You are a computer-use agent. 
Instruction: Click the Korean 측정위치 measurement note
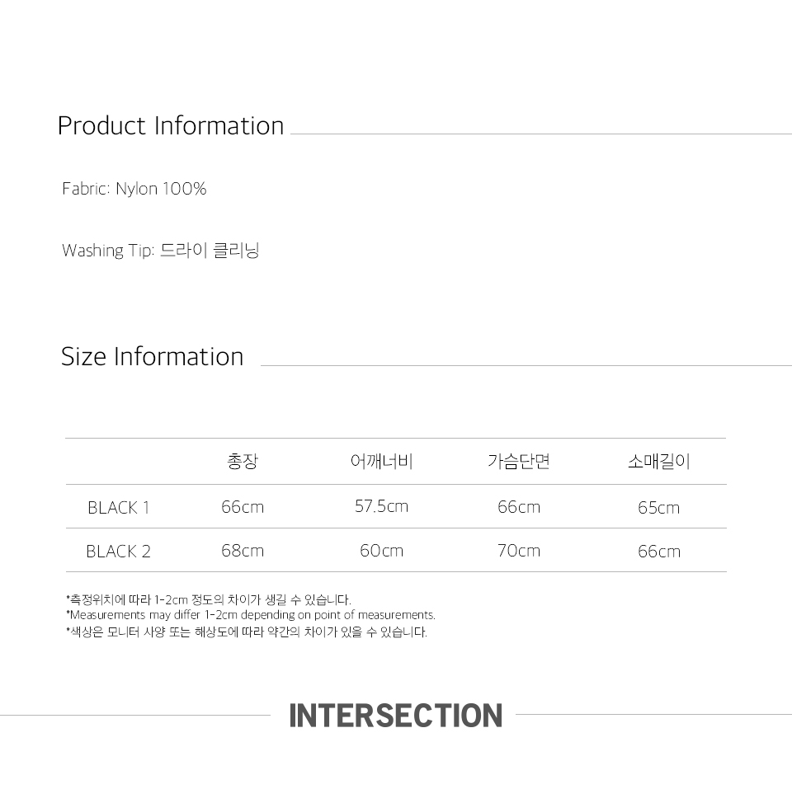tap(208, 599)
